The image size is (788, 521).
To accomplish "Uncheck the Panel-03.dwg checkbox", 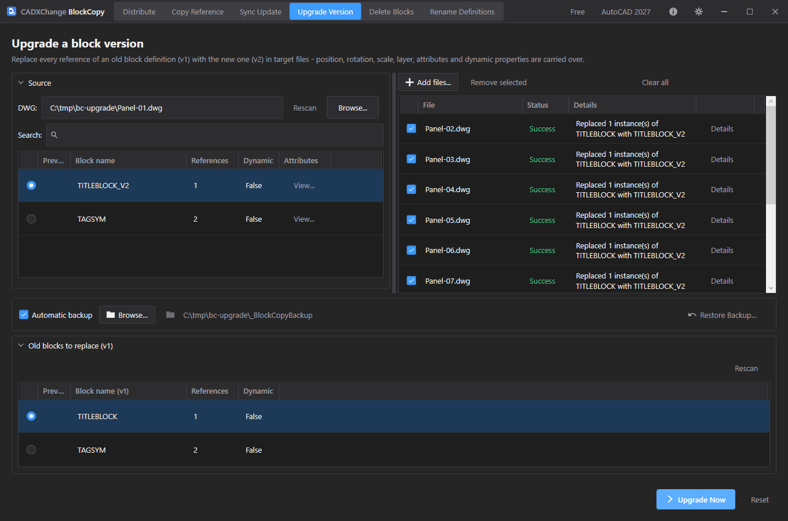I will tap(411, 159).
